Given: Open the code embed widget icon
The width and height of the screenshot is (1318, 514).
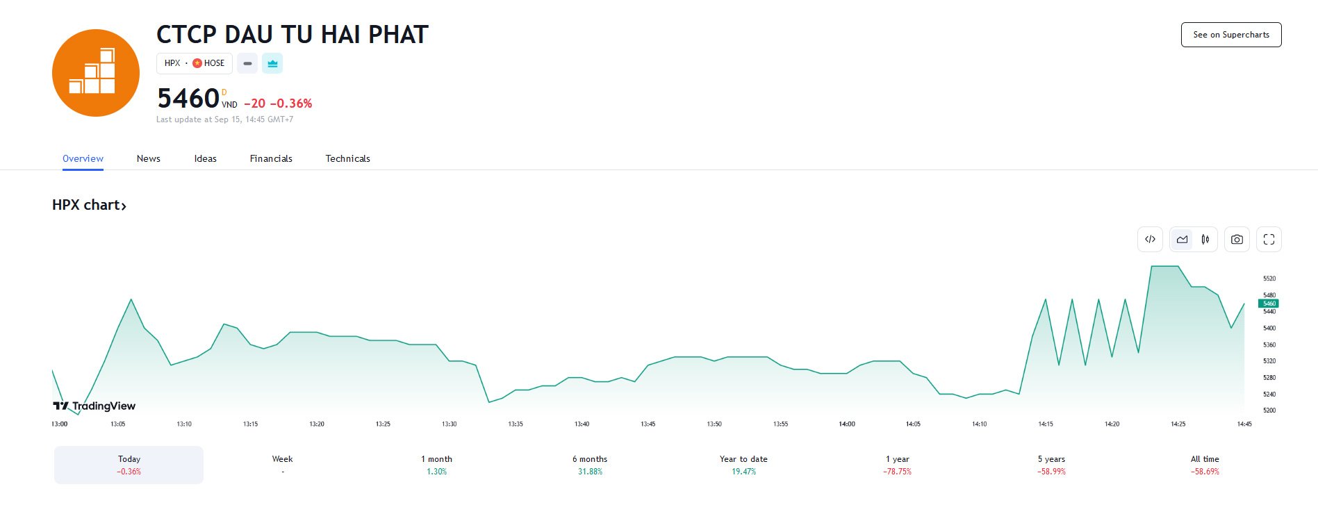Looking at the screenshot, I should tap(1150, 239).
